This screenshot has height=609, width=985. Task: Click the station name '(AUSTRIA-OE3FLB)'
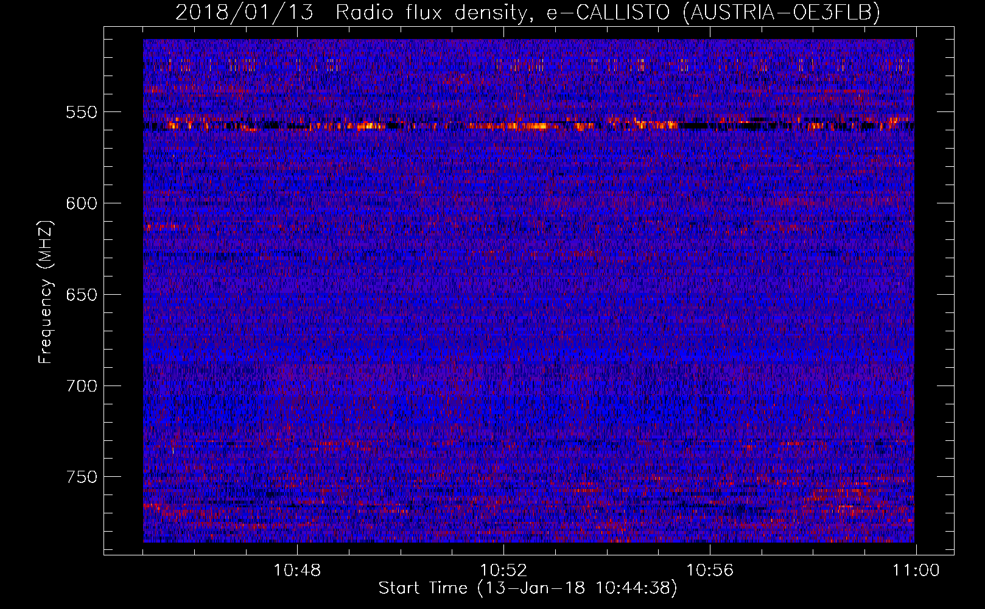782,12
